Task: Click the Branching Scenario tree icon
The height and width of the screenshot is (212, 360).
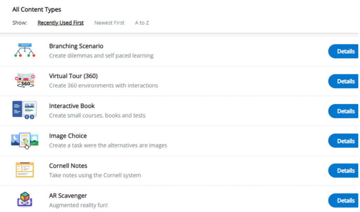Action: (25, 50)
